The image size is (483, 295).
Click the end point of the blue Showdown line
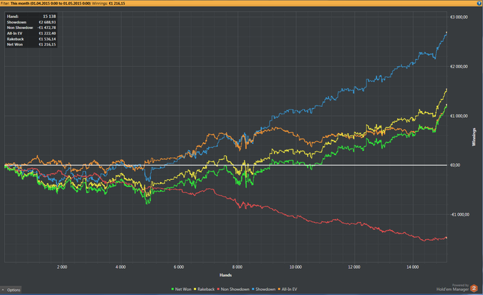click(x=446, y=32)
